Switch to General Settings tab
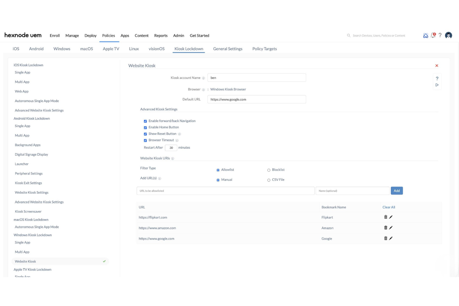This screenshot has height=306, width=459. pyautogui.click(x=228, y=49)
